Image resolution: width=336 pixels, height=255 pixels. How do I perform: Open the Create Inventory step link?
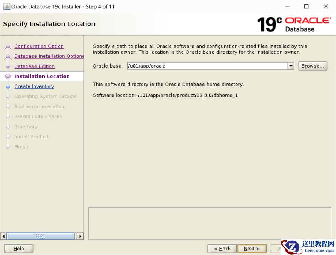pos(34,86)
